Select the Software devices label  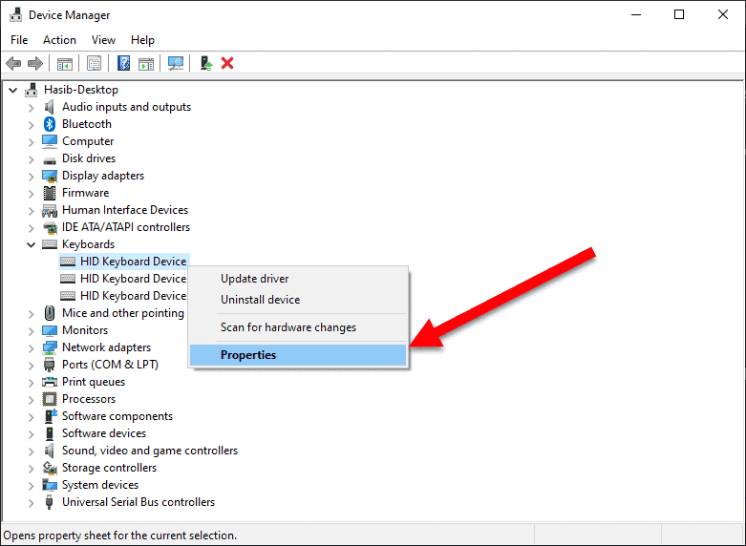click(104, 433)
